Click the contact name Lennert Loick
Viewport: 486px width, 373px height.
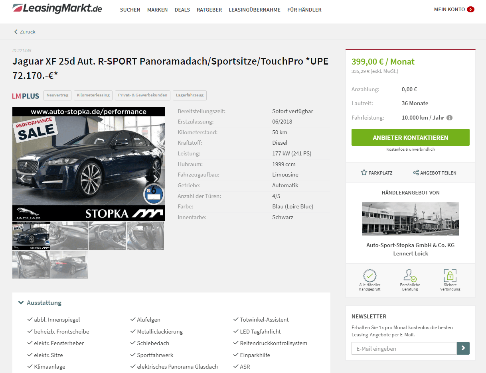pyautogui.click(x=411, y=253)
